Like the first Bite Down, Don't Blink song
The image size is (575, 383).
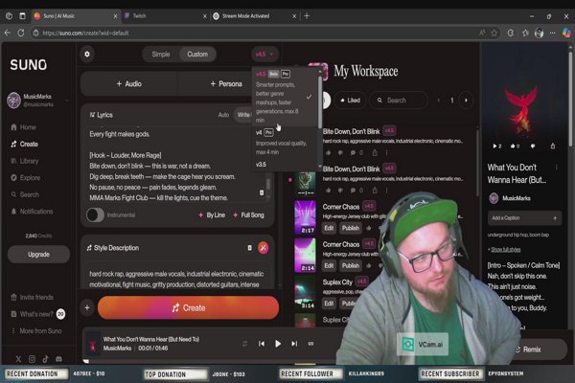tap(328, 152)
